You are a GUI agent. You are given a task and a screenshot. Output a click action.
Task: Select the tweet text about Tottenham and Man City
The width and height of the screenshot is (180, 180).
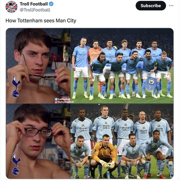(41, 20)
